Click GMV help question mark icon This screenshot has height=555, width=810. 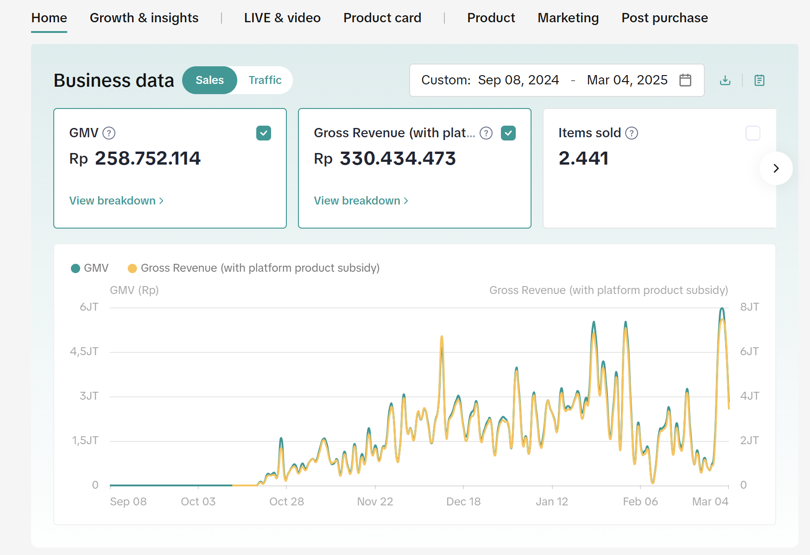pos(109,133)
